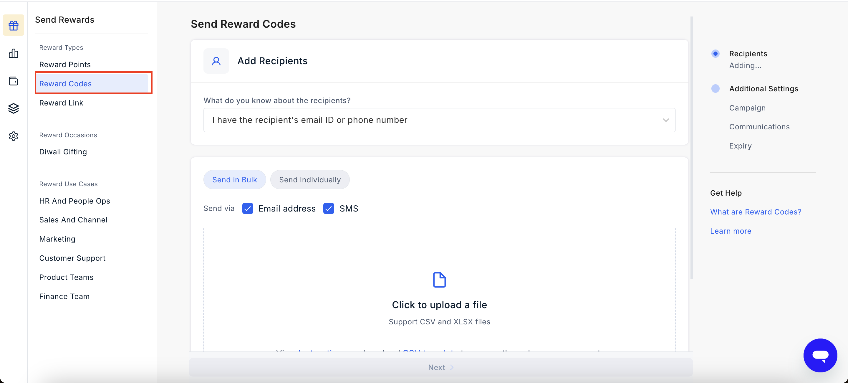Open Marketing use case

pos(57,239)
